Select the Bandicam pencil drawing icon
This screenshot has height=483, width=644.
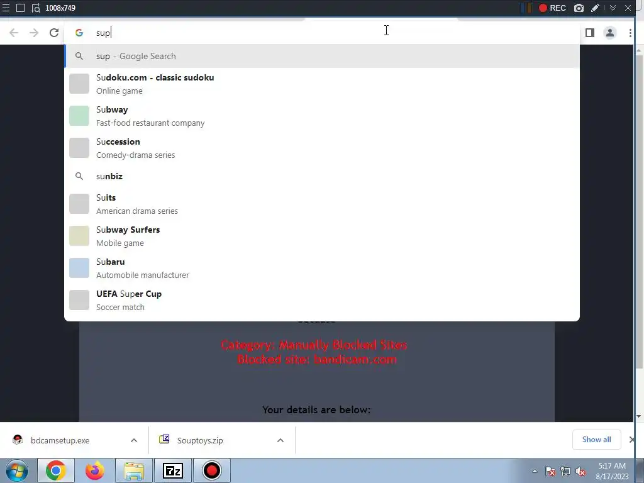click(x=595, y=8)
